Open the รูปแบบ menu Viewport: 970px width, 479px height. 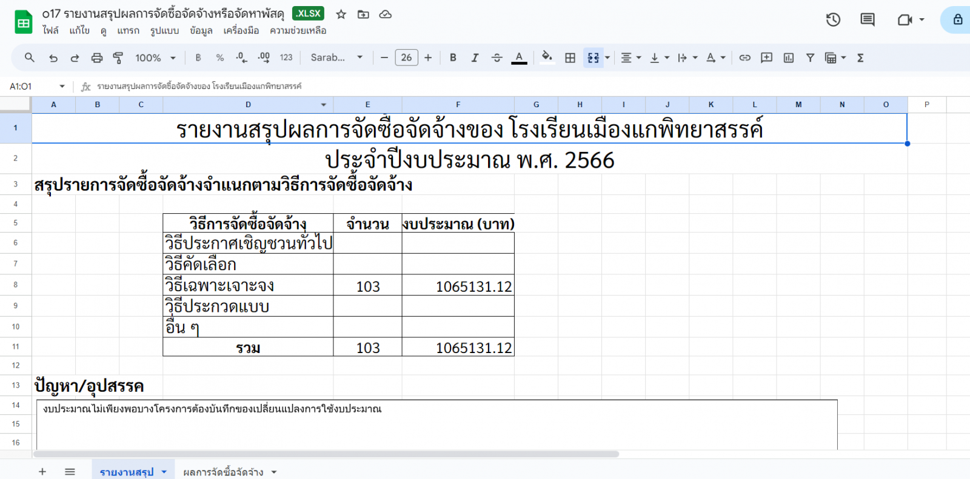click(164, 30)
